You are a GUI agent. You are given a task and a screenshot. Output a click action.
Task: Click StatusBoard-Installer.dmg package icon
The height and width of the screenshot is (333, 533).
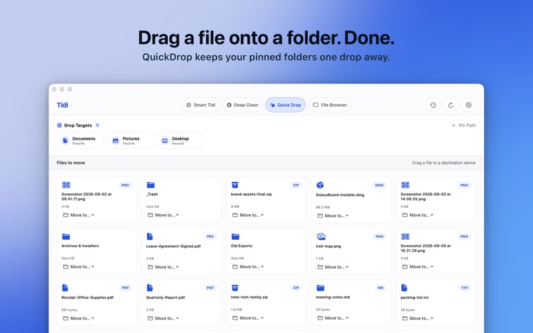[320, 185]
